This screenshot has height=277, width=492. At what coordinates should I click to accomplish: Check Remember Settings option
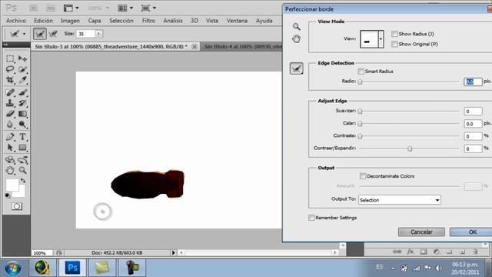[x=311, y=218]
